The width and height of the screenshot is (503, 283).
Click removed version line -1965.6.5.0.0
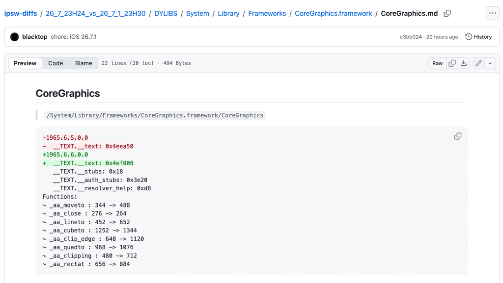[x=65, y=138]
